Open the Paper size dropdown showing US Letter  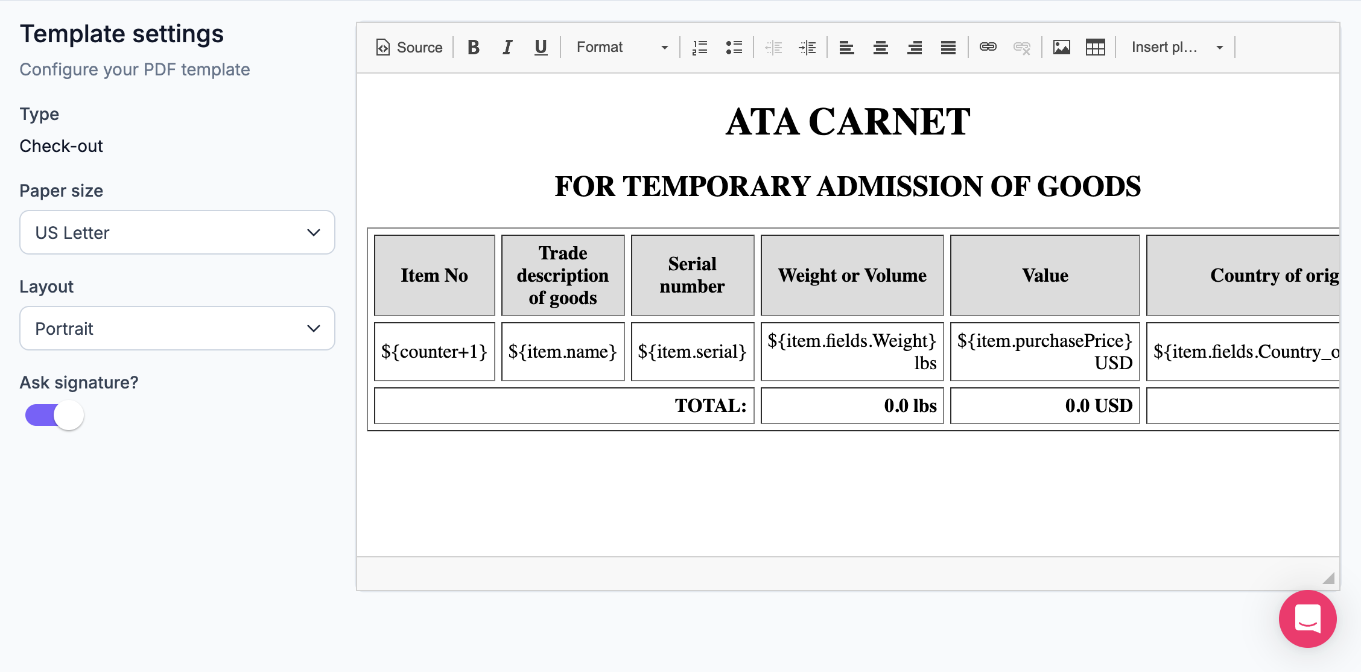coord(177,232)
